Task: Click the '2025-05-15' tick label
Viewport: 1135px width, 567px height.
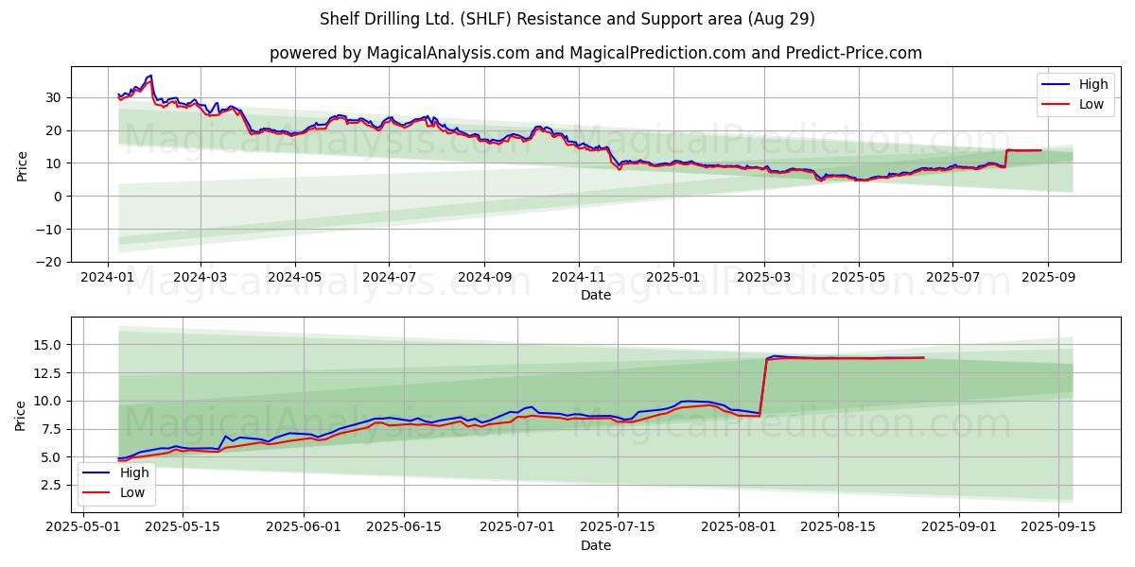Action: point(183,527)
